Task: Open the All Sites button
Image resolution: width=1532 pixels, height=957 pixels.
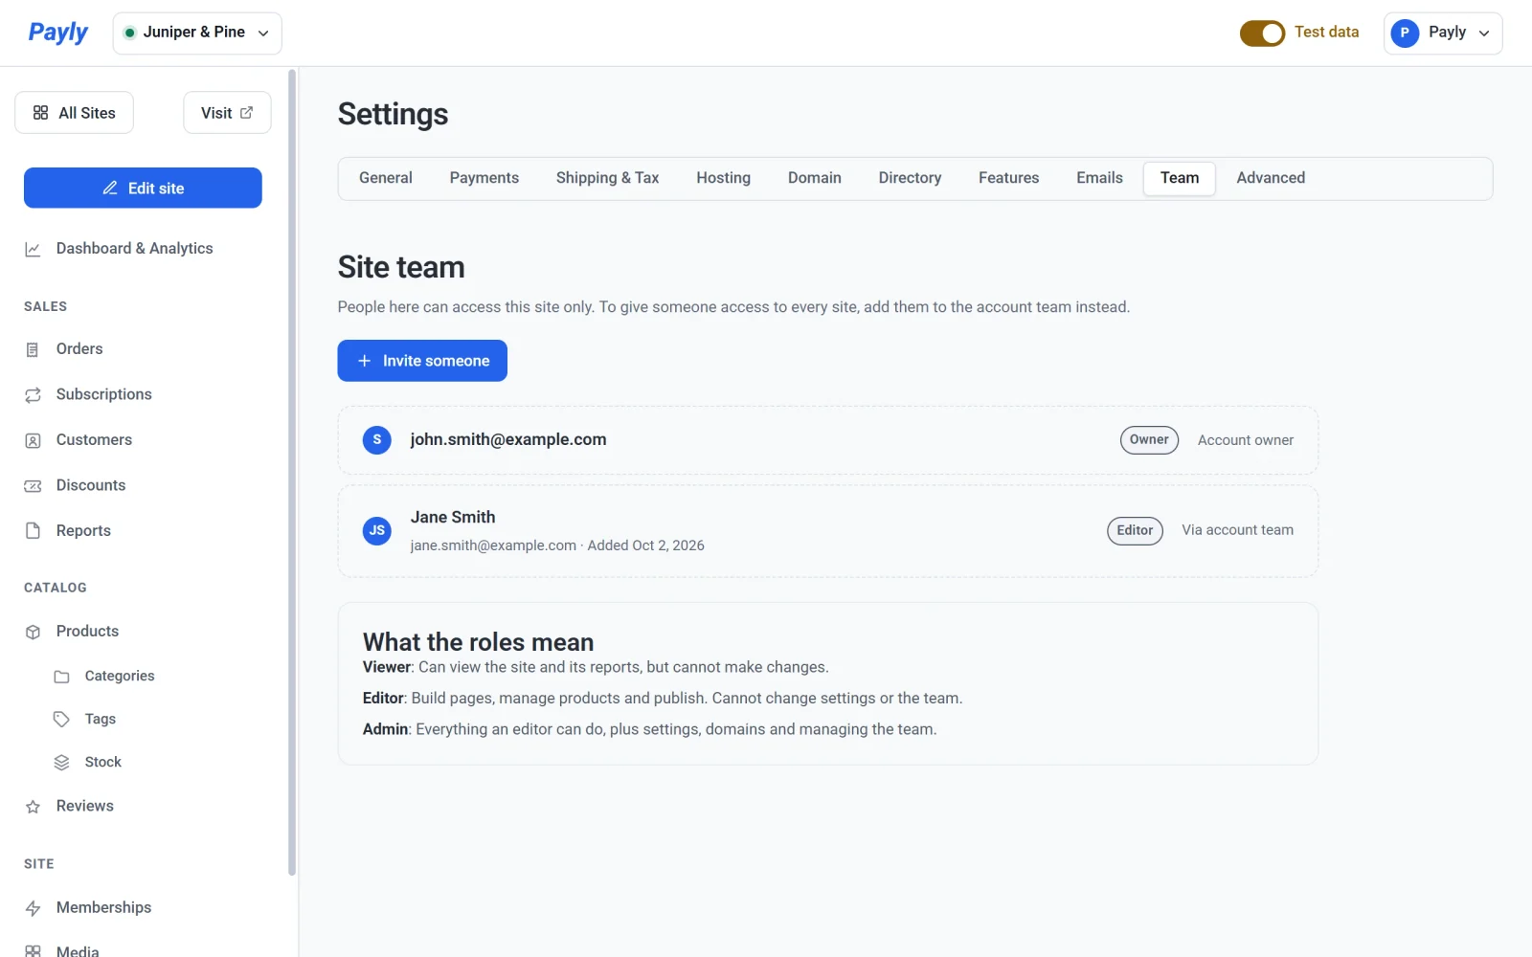Action: point(74,113)
